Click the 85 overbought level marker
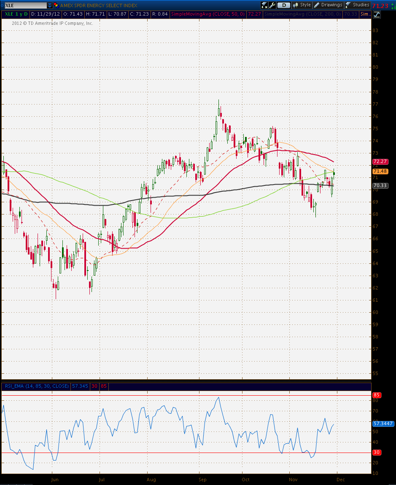This screenshot has height=485, width=396. coord(377,395)
